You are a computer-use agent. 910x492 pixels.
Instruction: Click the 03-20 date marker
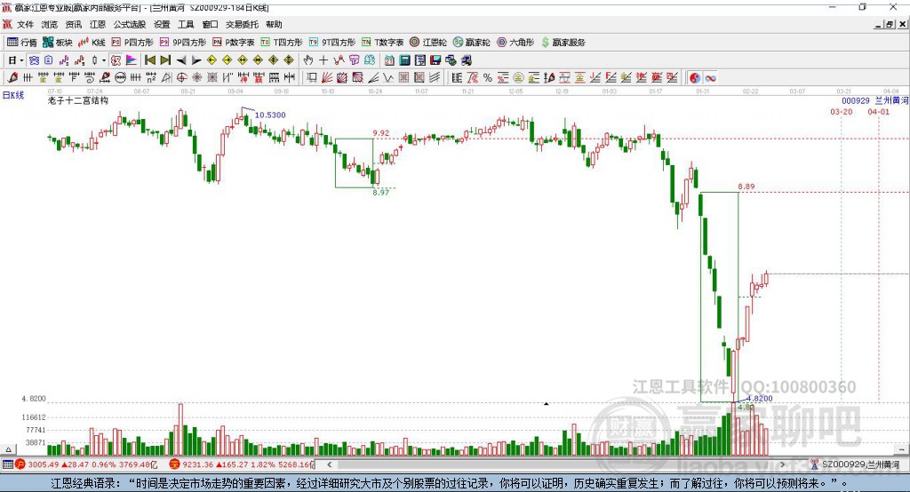[x=842, y=111]
